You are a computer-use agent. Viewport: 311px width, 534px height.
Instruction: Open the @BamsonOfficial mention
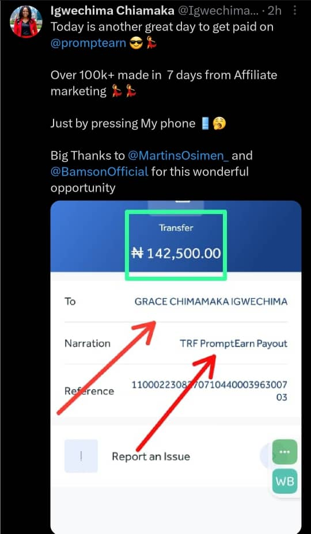tap(99, 171)
